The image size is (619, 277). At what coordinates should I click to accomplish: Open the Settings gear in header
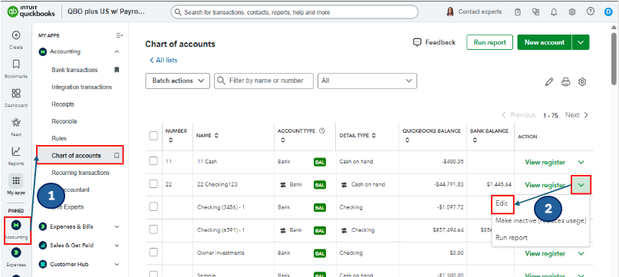(572, 12)
